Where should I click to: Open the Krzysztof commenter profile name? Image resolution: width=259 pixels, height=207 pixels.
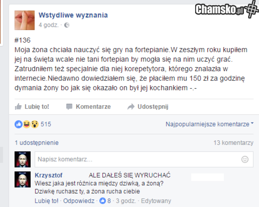tap(48, 175)
